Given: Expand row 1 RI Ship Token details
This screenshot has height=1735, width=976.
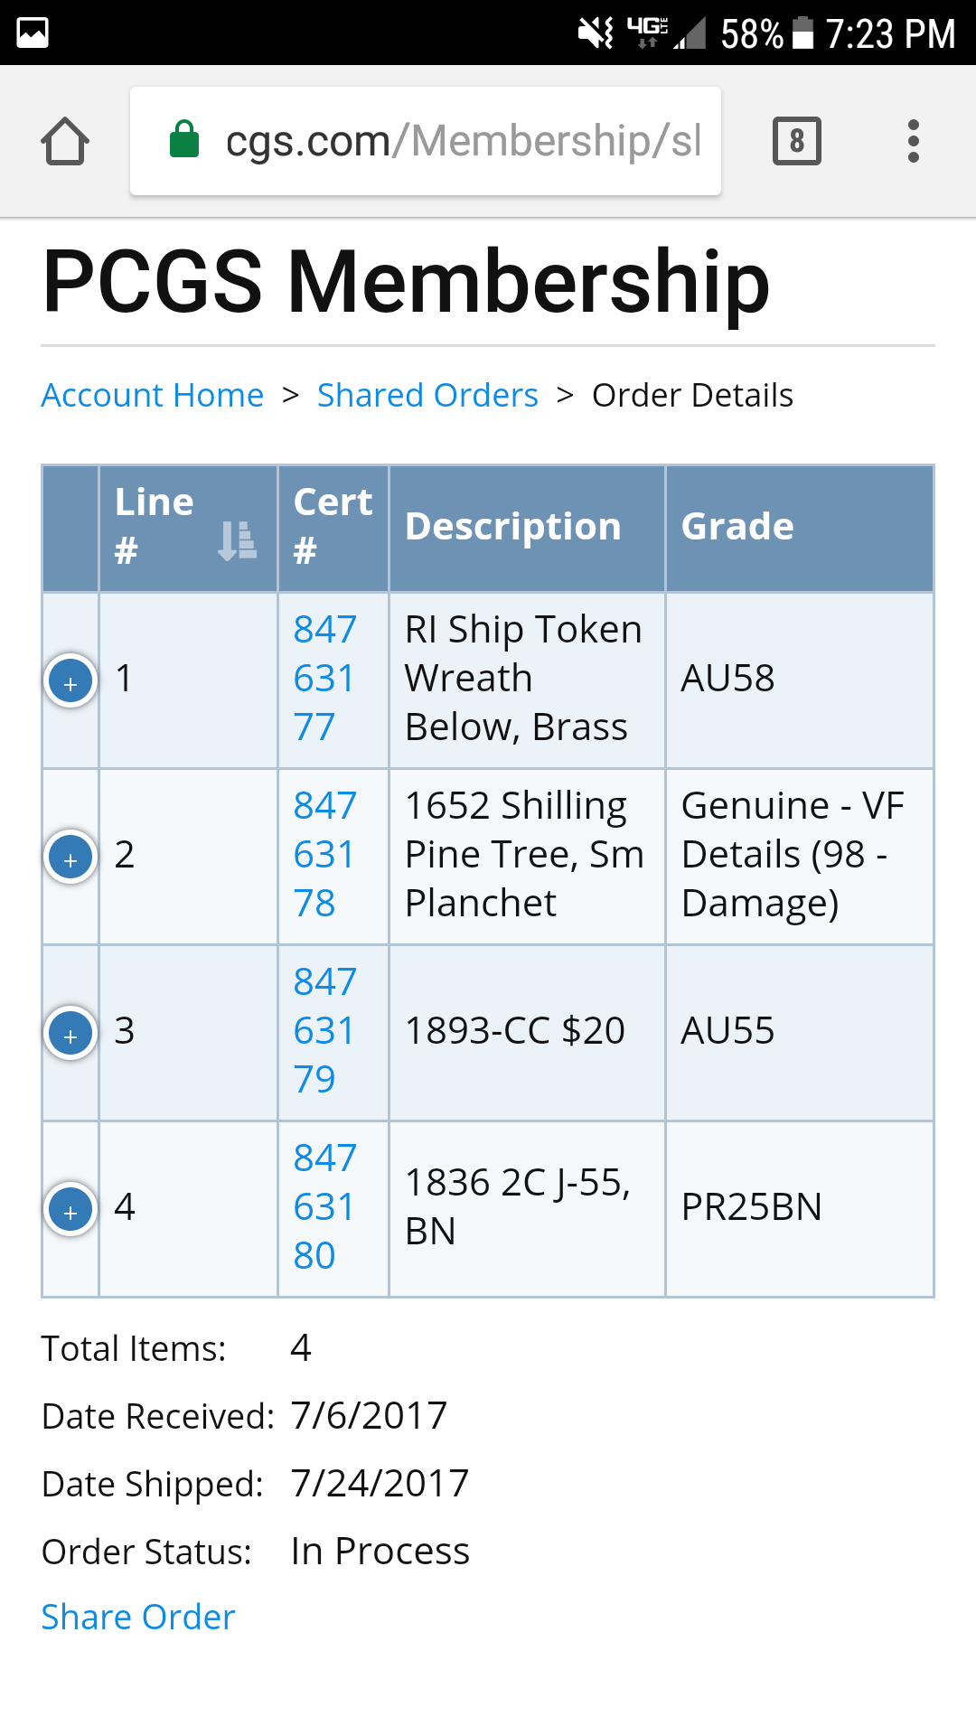Looking at the screenshot, I should (70, 680).
